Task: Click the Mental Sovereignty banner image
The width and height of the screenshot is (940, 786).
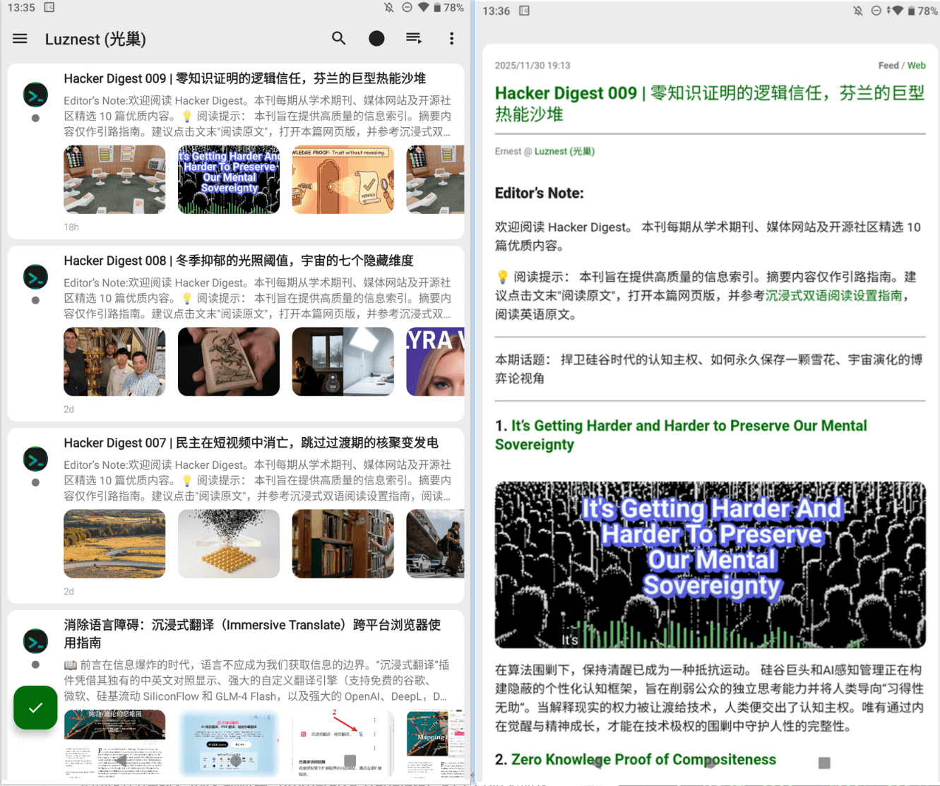Action: [710, 564]
